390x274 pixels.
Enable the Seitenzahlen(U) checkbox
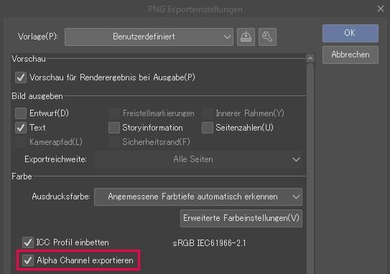point(207,128)
